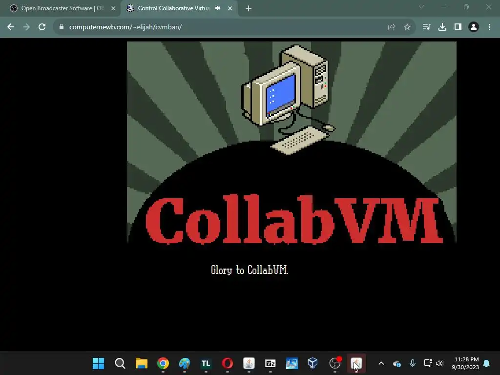Image resolution: width=500 pixels, height=375 pixels.
Task: Close the Control Collaborative Virtual tab
Action: [230, 8]
